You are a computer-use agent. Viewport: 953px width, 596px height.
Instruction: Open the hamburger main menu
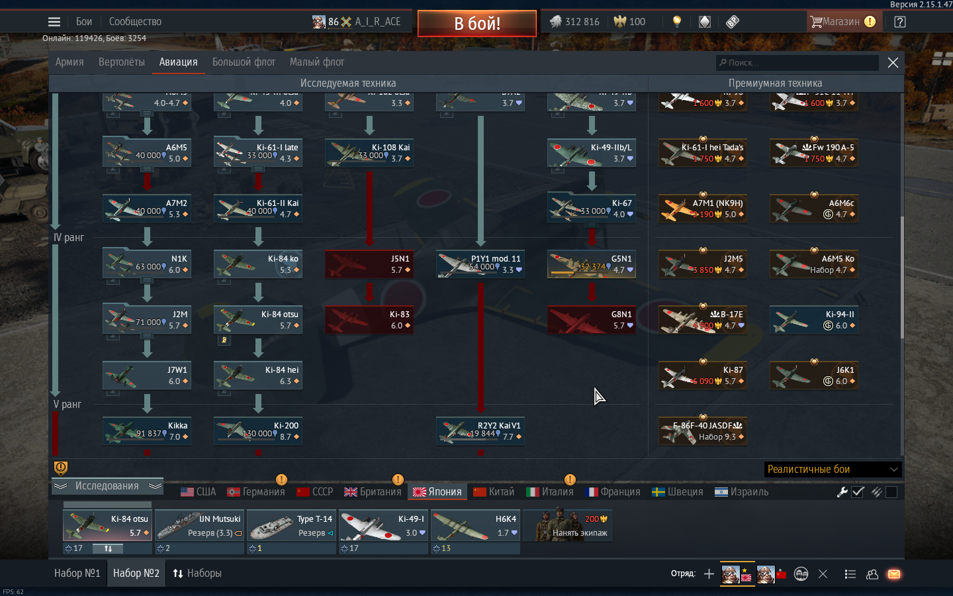[x=54, y=22]
